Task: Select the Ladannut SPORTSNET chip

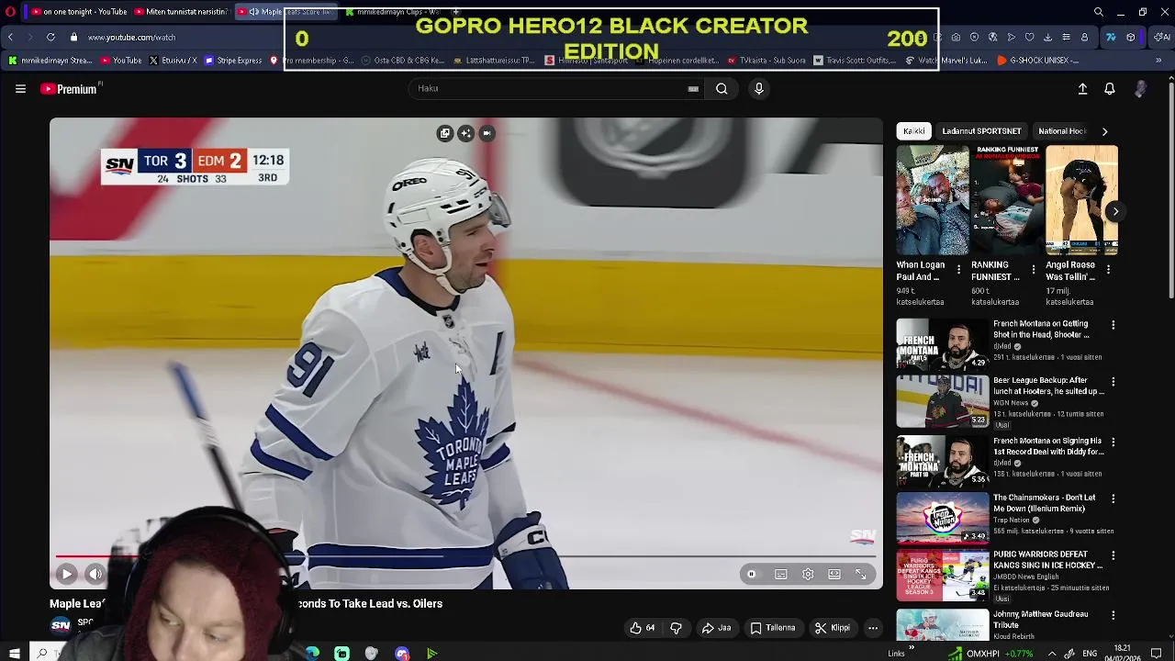Action: [981, 131]
